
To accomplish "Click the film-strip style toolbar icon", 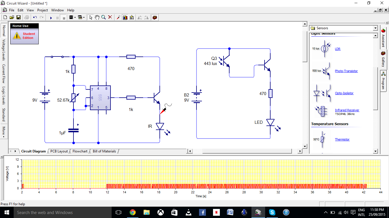I will pos(71,17).
